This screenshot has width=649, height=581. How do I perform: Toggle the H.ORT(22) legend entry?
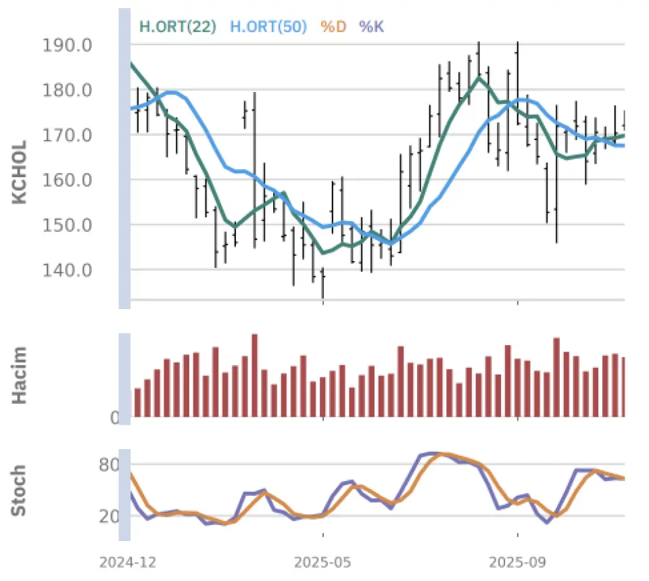coord(177,27)
